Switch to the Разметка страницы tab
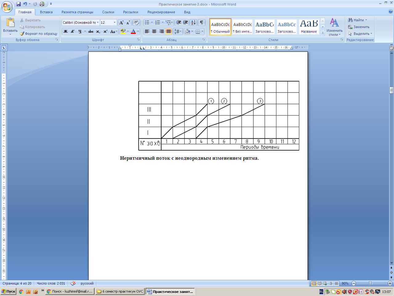394x296 pixels. point(77,12)
